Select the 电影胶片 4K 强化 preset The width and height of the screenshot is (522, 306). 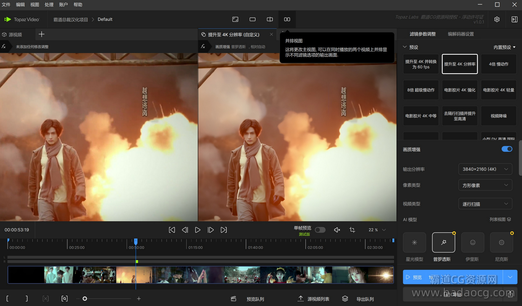pyautogui.click(x=459, y=90)
